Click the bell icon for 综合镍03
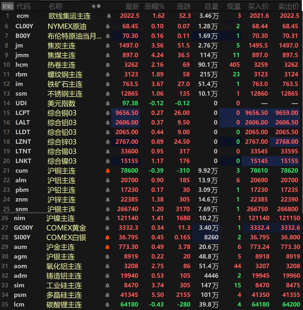Image resolution: width=303 pixels, height=310 pixels. pos(108,161)
